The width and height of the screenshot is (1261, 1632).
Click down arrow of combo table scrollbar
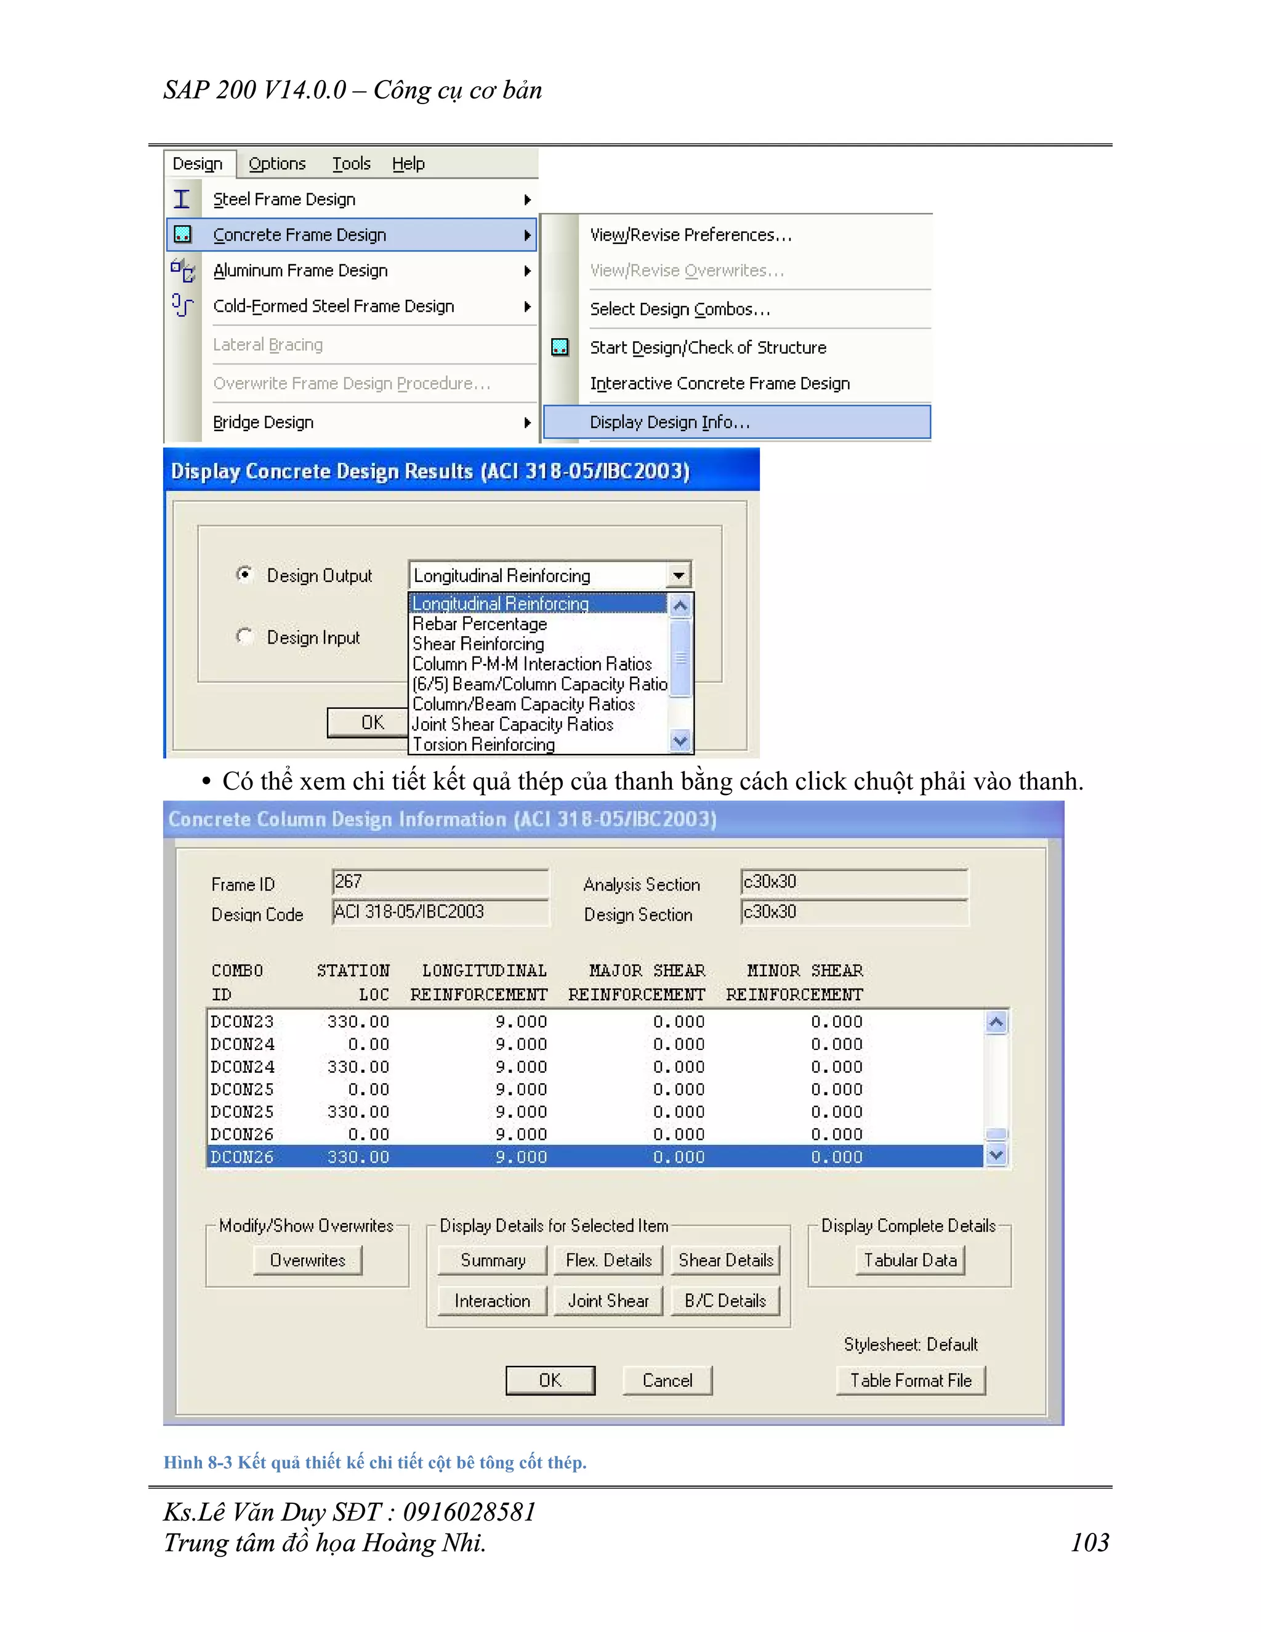pyautogui.click(x=997, y=1155)
